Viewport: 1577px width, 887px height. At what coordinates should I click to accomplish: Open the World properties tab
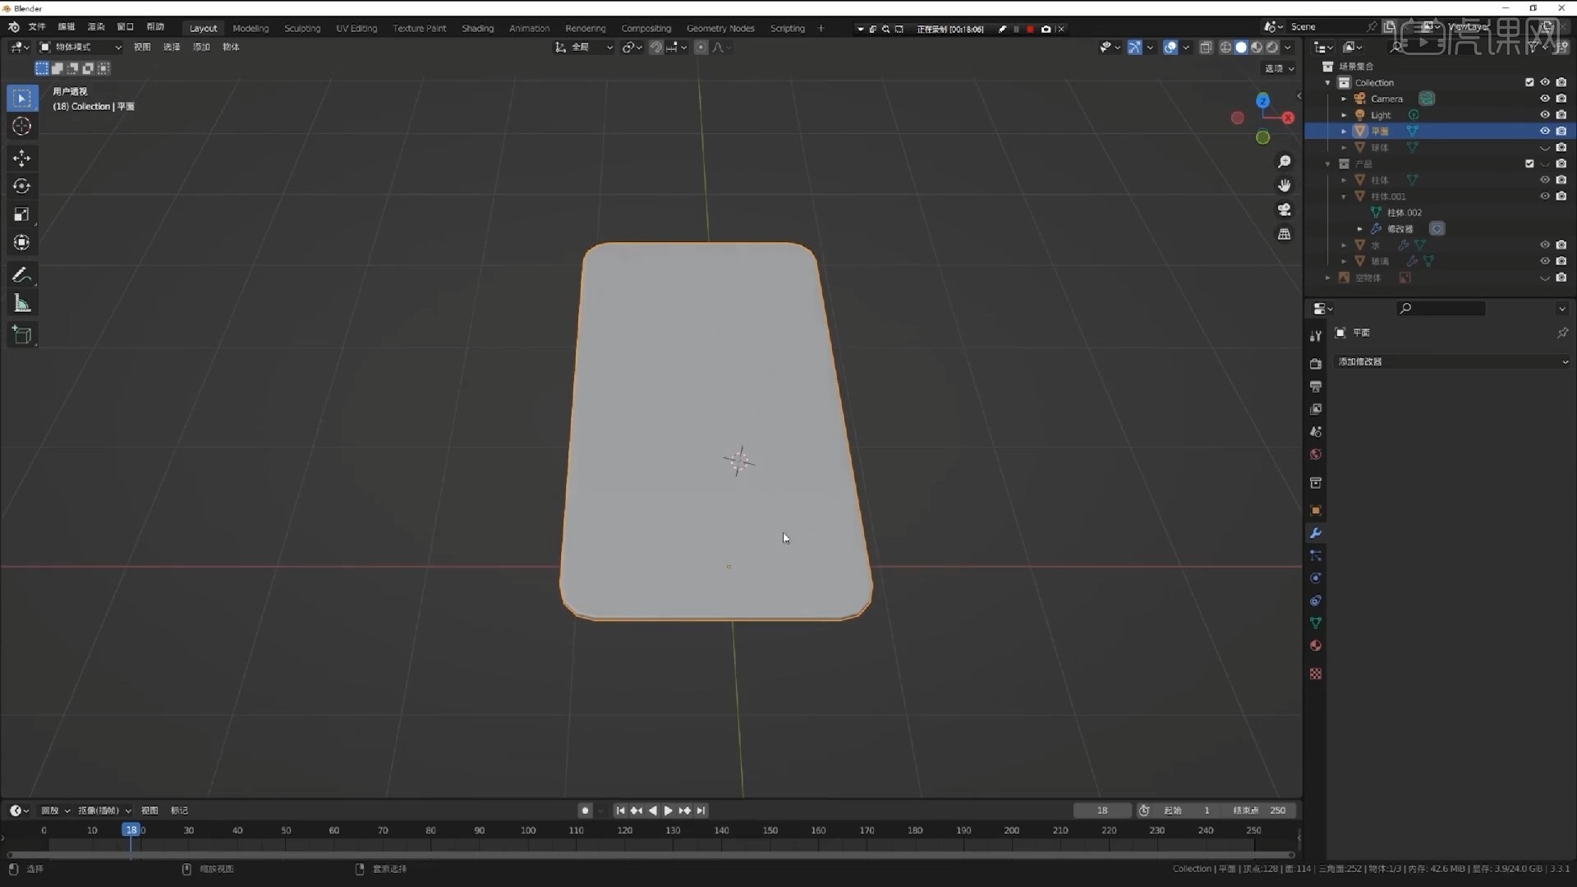(1316, 454)
